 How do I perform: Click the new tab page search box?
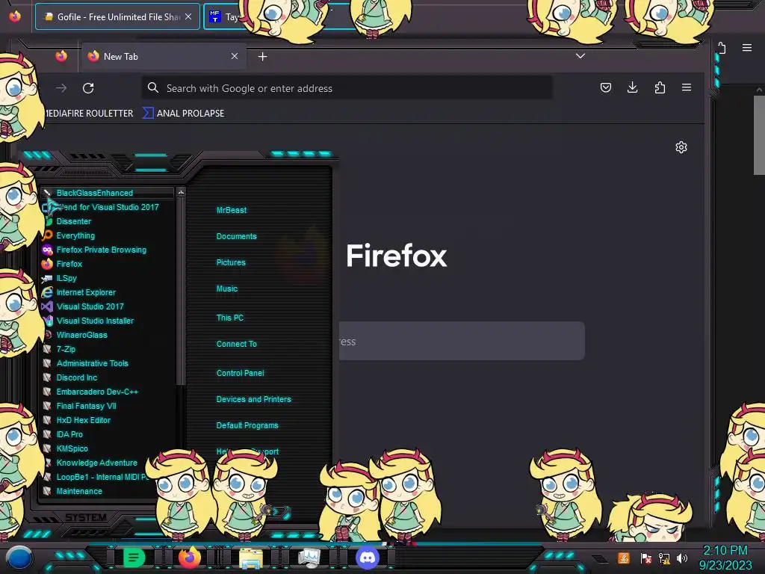pyautogui.click(x=462, y=341)
